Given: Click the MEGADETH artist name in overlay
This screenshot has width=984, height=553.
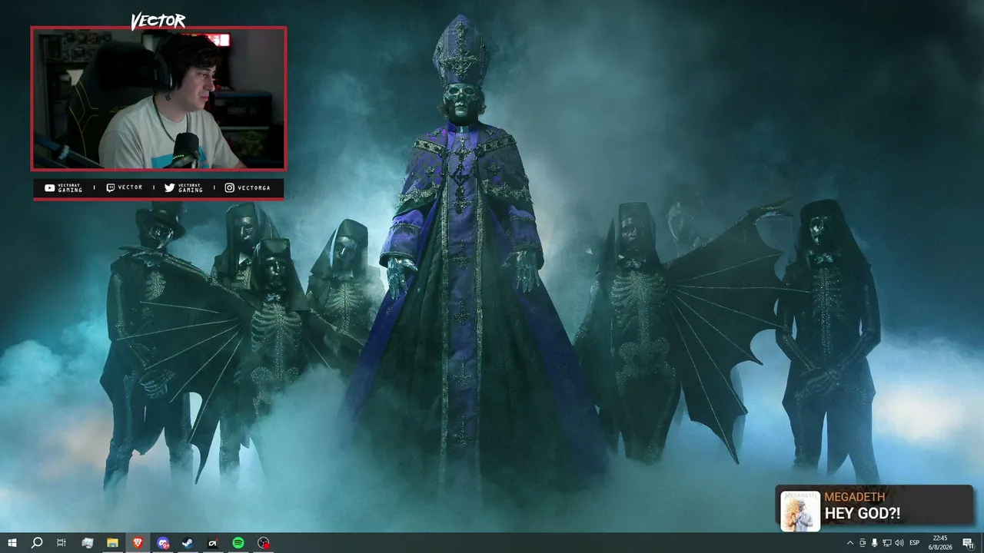Looking at the screenshot, I should (x=855, y=498).
